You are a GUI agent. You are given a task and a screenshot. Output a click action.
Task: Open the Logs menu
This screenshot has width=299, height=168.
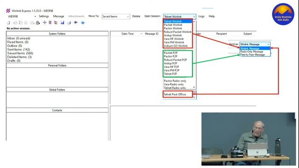pos(201,16)
